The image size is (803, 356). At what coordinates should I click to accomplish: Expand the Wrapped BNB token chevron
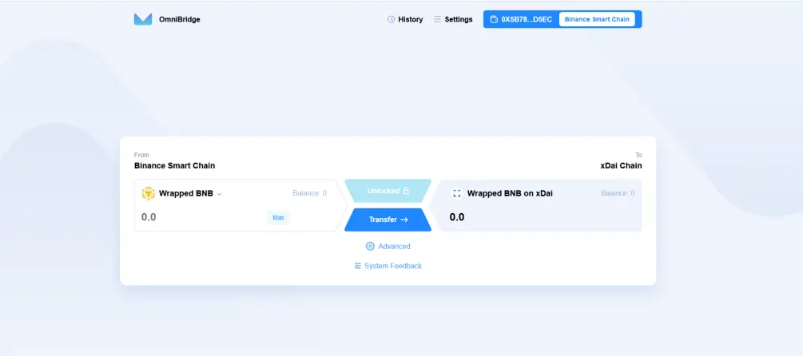tap(219, 195)
